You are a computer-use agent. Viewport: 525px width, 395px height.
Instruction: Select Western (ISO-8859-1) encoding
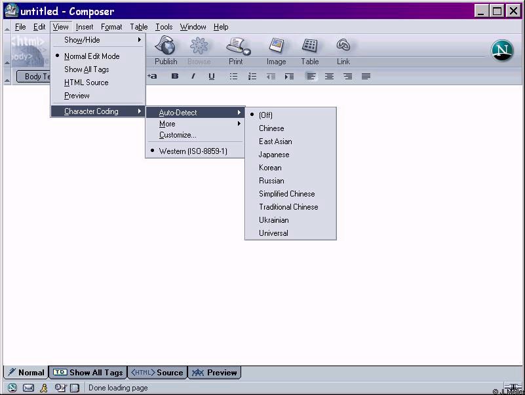click(x=195, y=151)
